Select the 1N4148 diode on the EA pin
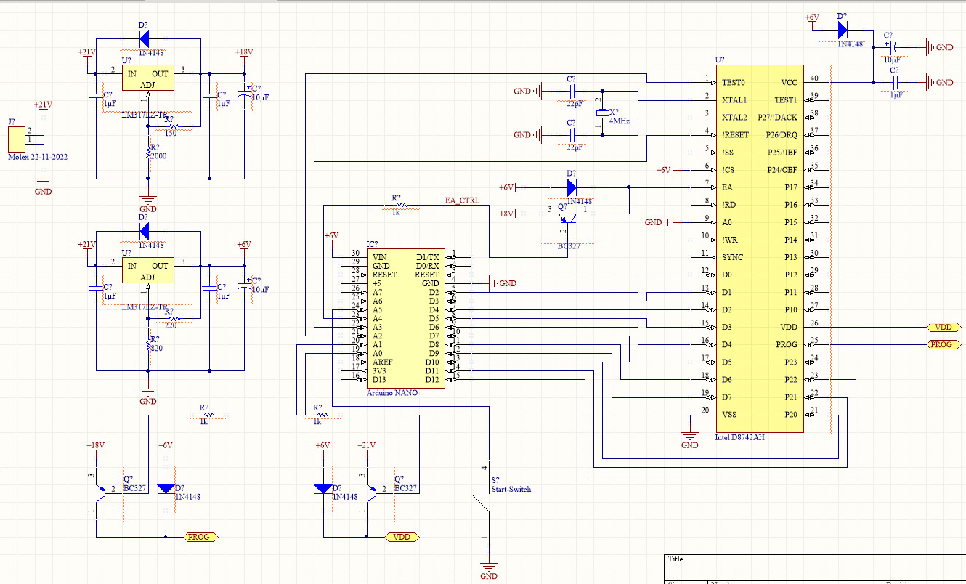Image resolution: width=966 pixels, height=584 pixels. click(571, 187)
